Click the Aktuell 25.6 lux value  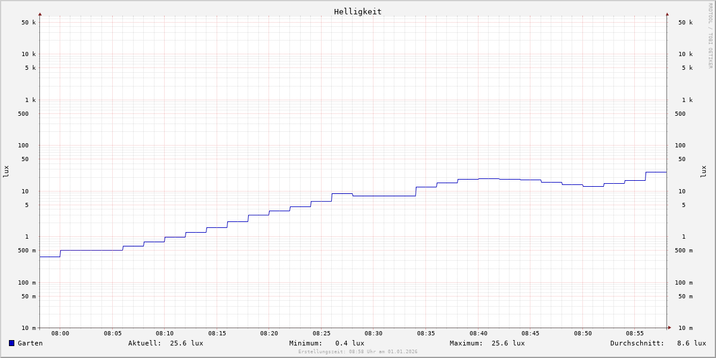click(x=186, y=343)
